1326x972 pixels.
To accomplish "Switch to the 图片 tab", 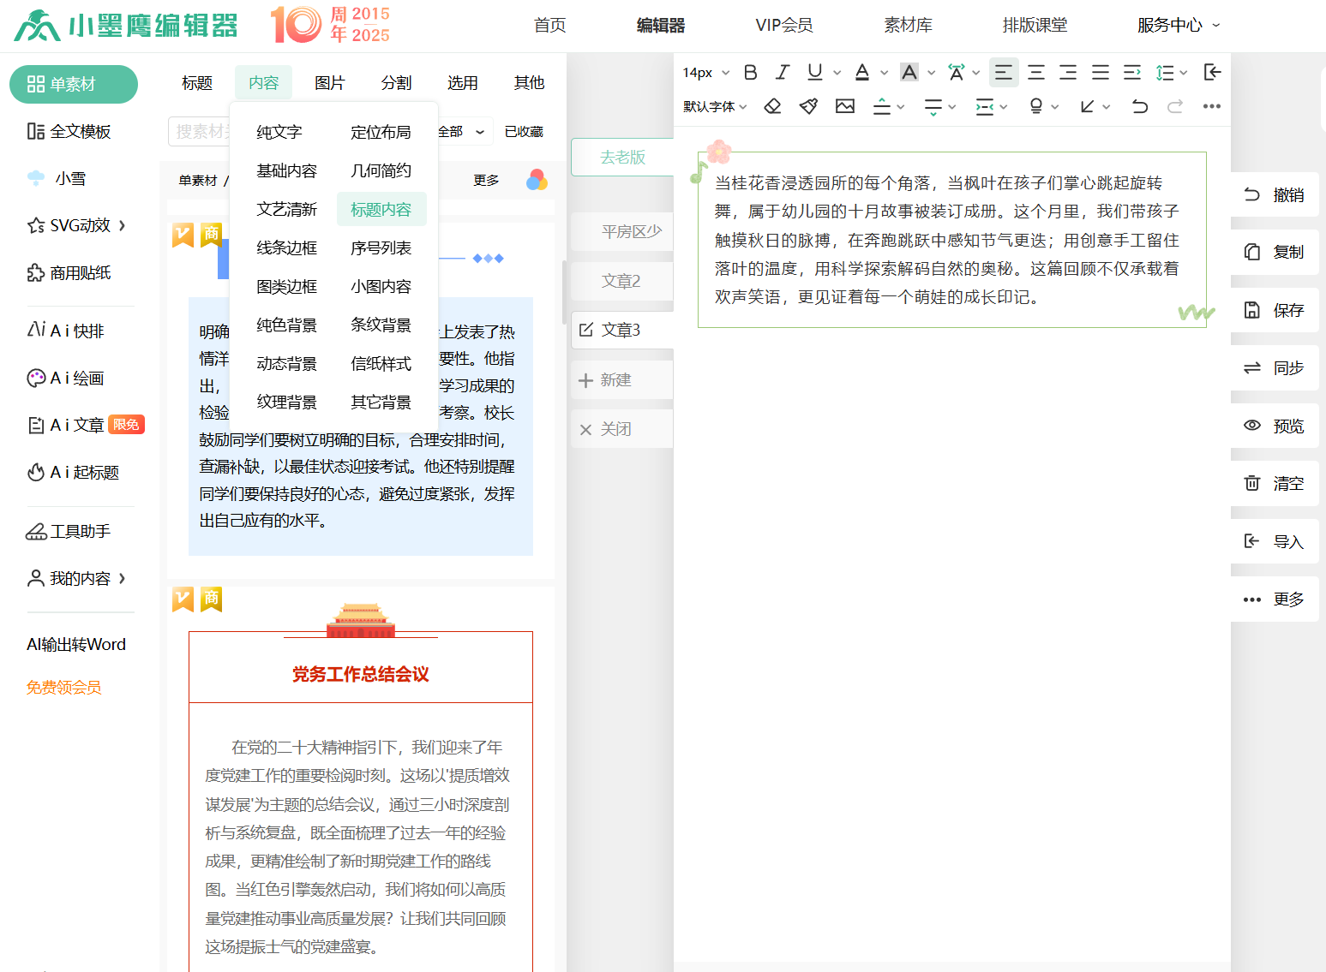I will click(330, 83).
